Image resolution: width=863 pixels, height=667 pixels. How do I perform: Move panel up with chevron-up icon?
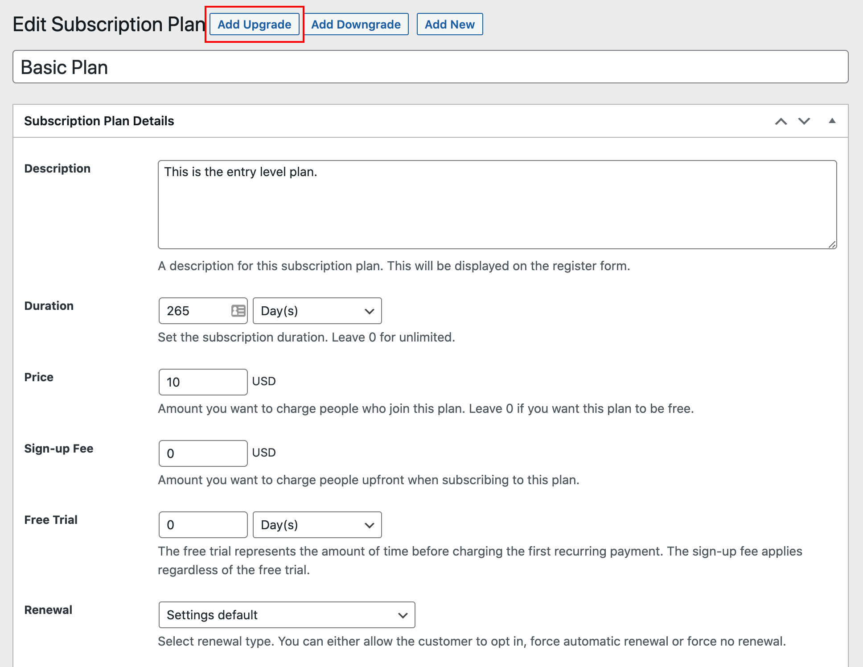[781, 121]
